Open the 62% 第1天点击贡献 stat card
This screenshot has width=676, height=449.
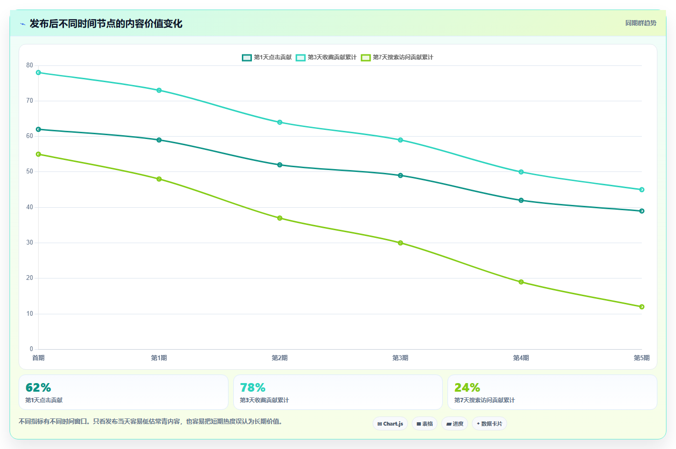[x=124, y=392]
